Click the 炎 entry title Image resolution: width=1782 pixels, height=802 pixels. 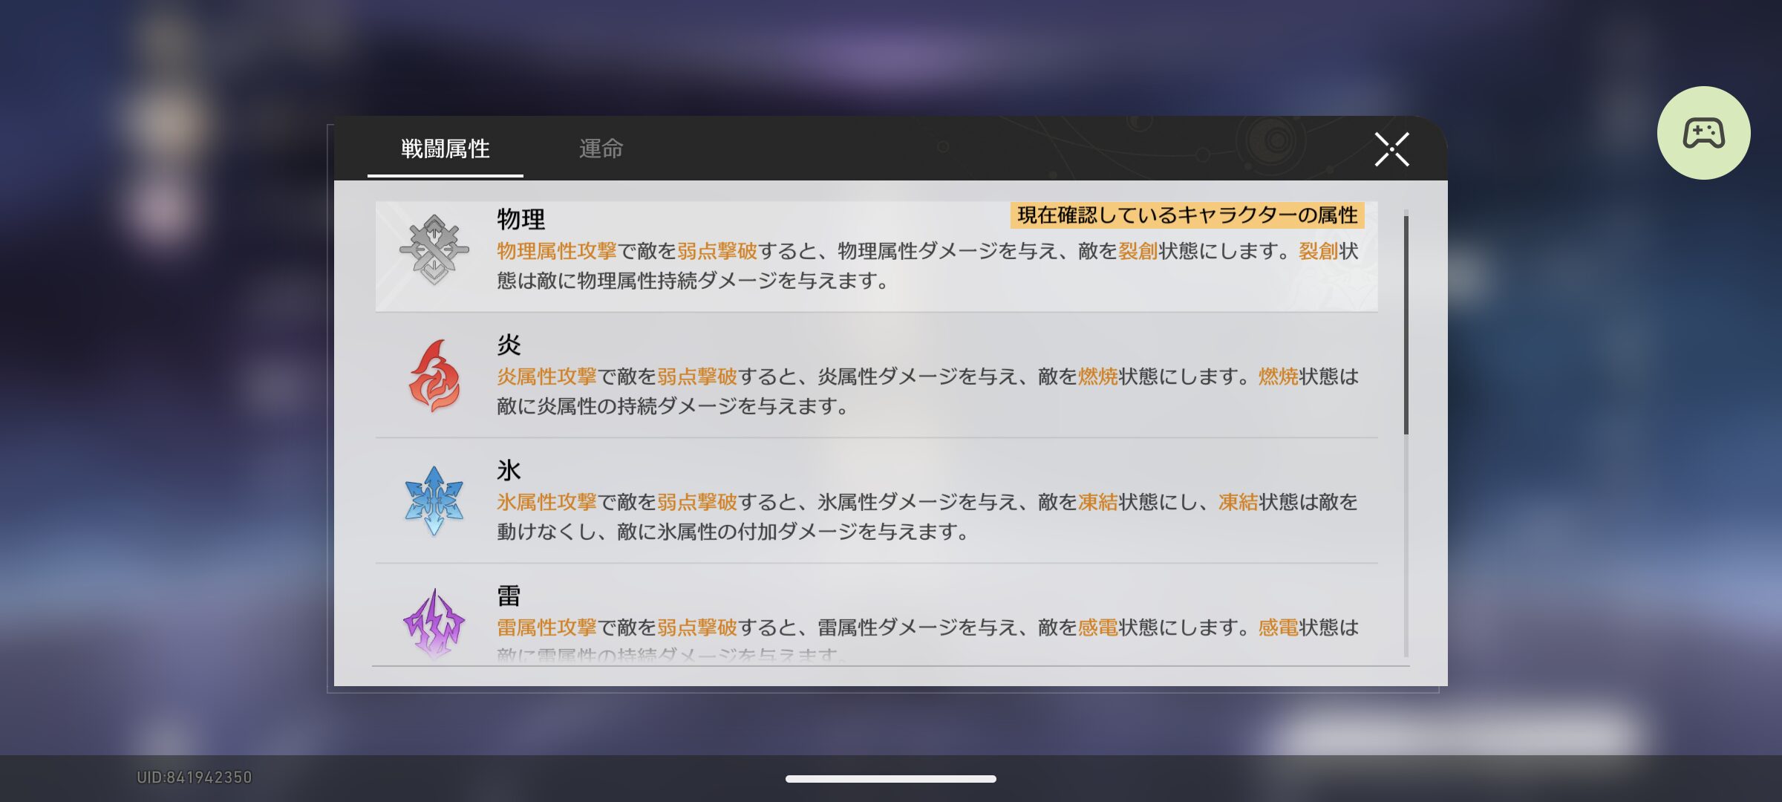coord(509,345)
